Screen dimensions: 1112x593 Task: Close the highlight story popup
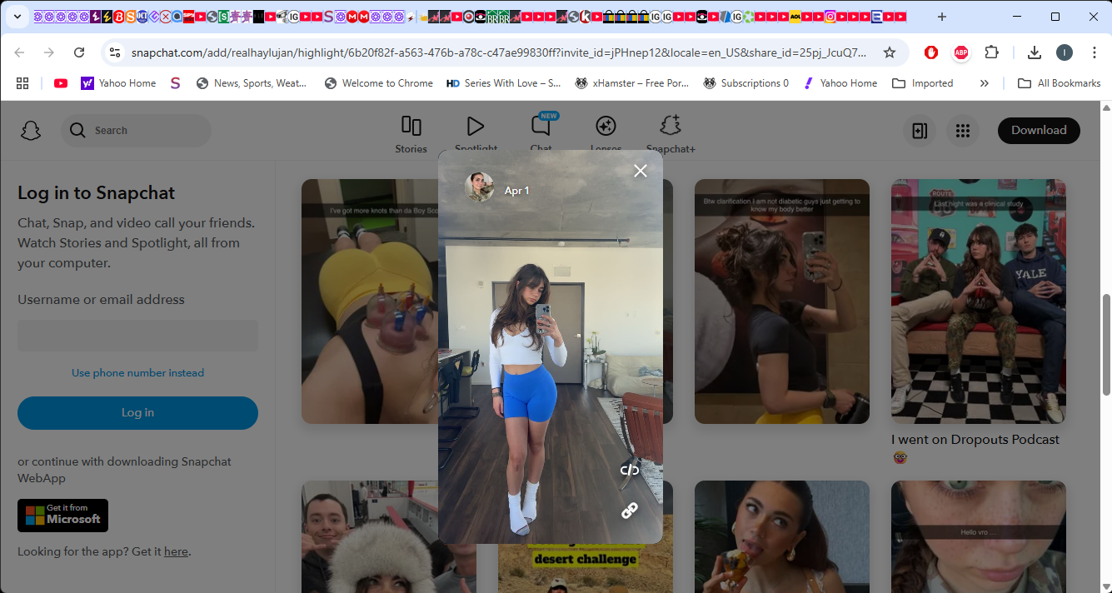(640, 171)
